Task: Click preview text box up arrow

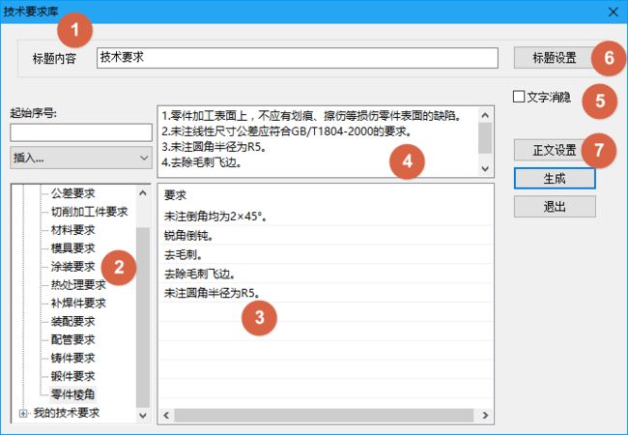Action: tap(485, 116)
